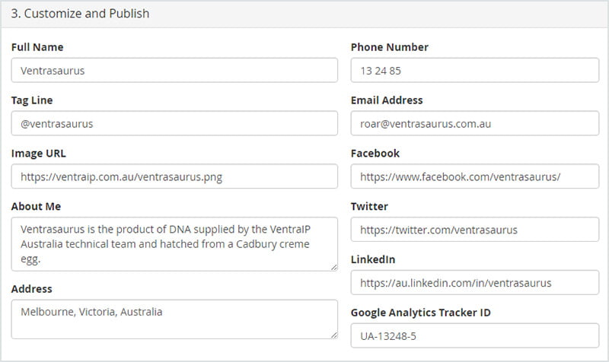
Task: Focus the Image URL field
Action: click(174, 176)
